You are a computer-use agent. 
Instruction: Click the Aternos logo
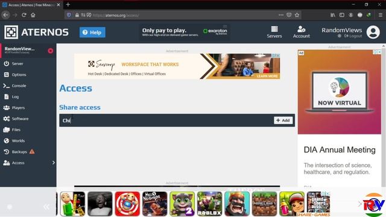36,32
